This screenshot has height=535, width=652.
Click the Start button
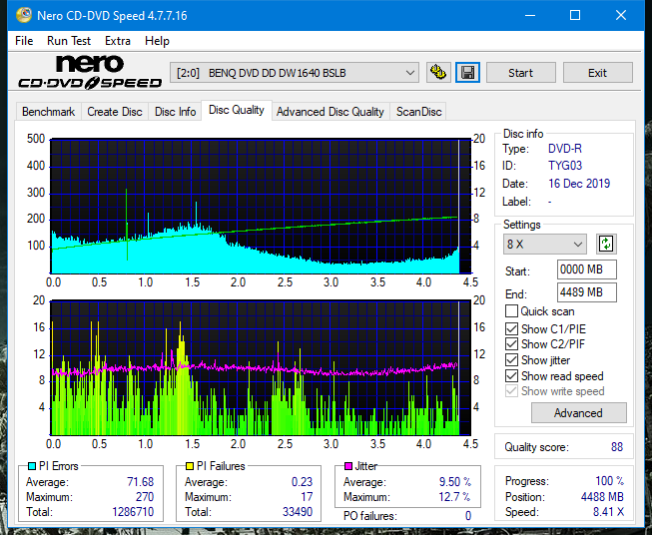(x=520, y=73)
